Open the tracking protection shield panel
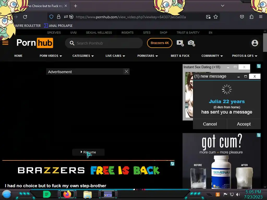Image resolution: width=267 pixels, height=200 pixels. (x=51, y=17)
